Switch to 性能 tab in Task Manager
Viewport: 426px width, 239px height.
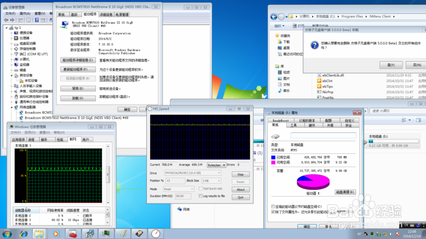60,140
